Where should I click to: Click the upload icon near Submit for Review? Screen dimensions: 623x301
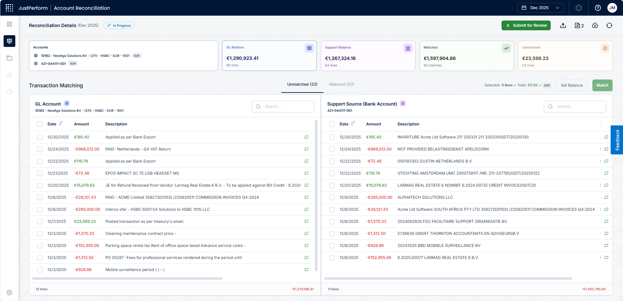[563, 25]
